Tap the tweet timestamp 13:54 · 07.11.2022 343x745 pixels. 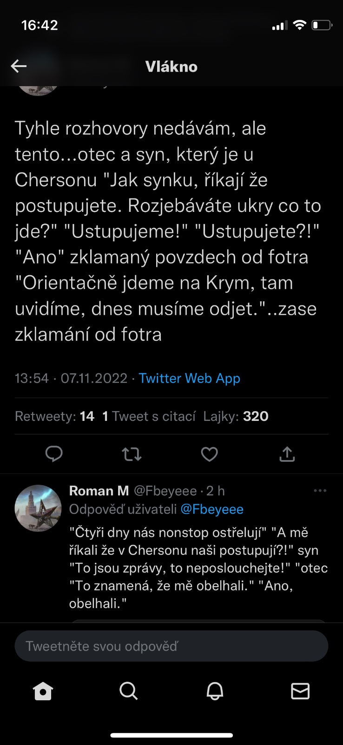pyautogui.click(x=71, y=378)
